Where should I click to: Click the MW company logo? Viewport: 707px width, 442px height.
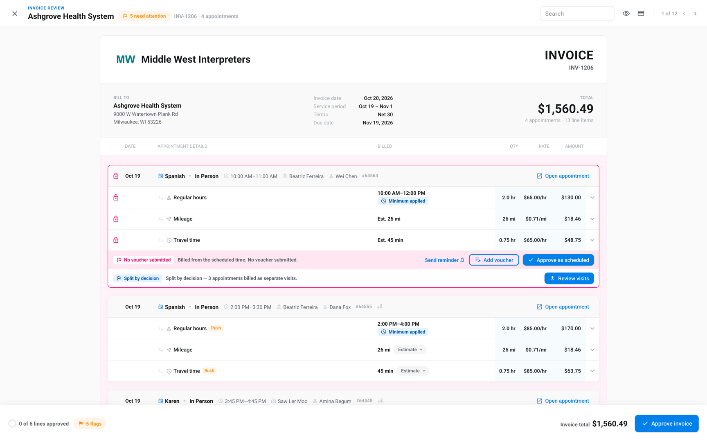[x=126, y=60]
